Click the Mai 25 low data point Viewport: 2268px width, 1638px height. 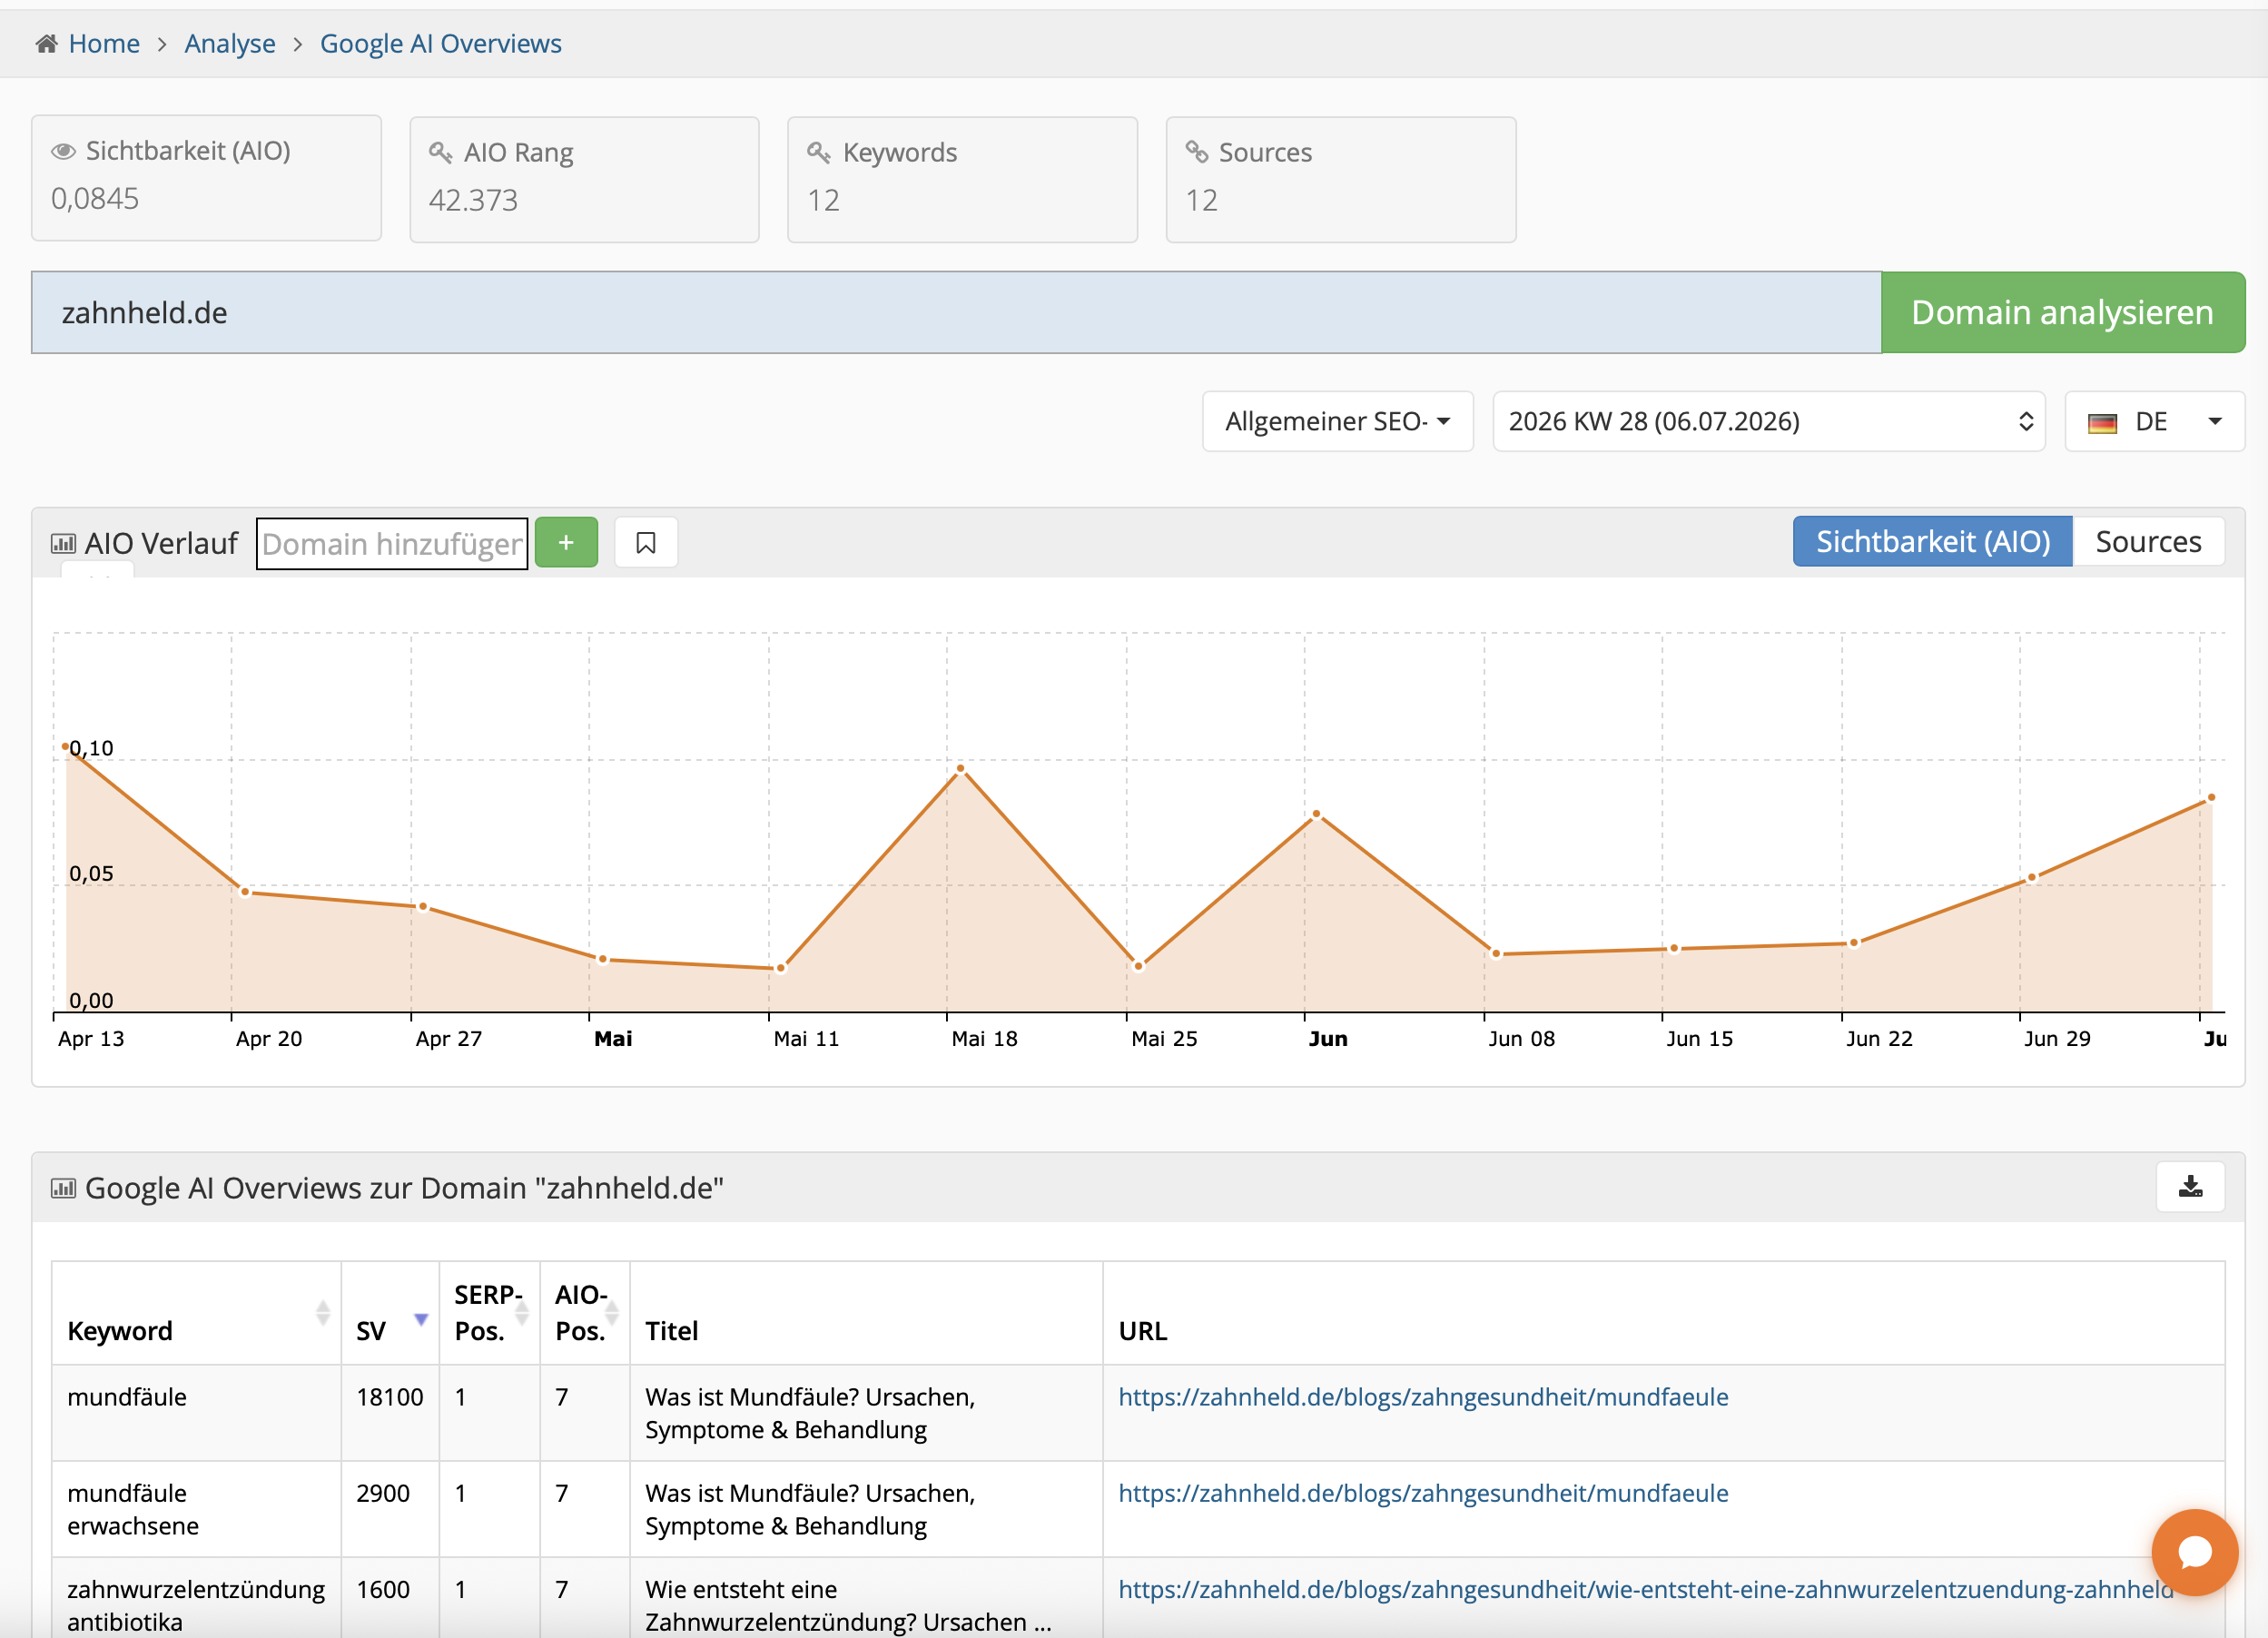coord(1138,966)
